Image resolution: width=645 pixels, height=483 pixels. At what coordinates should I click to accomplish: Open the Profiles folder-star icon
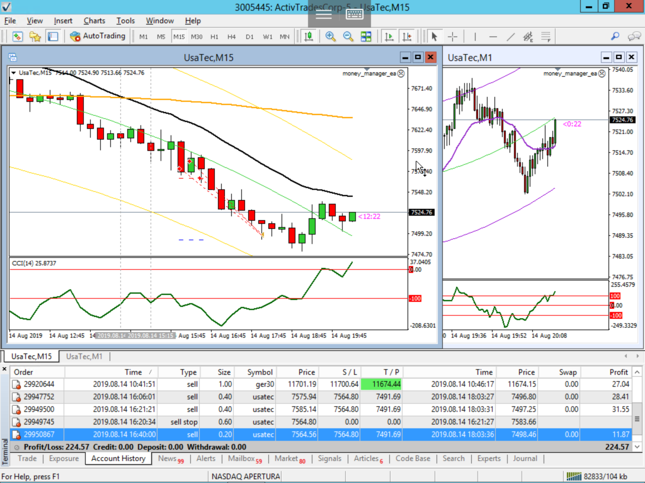(x=35, y=36)
